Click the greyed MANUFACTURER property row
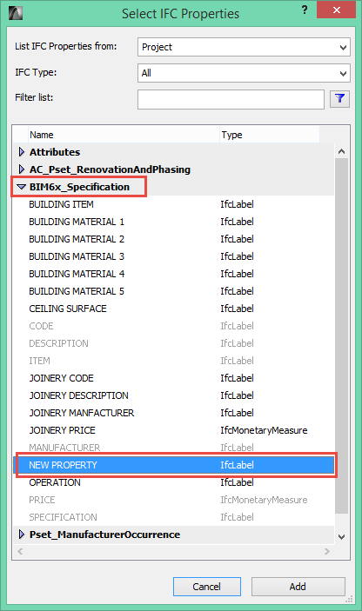 [x=174, y=448]
